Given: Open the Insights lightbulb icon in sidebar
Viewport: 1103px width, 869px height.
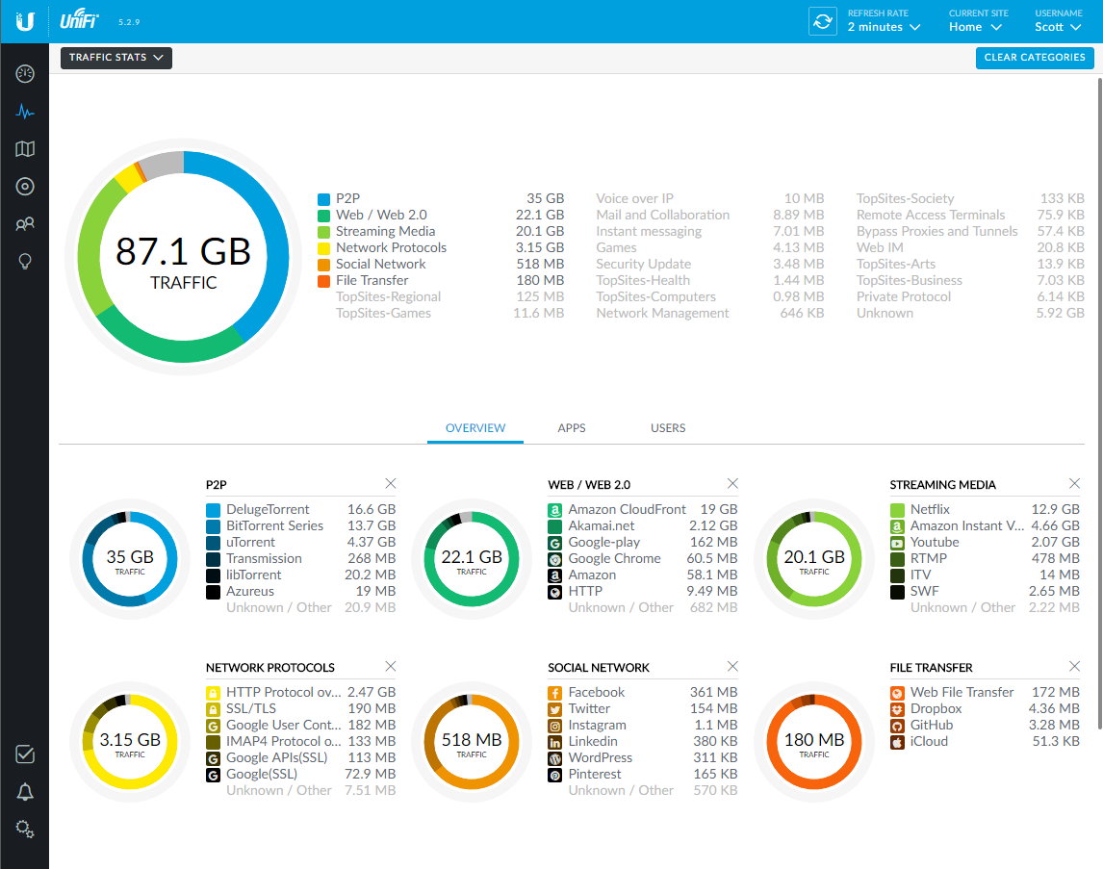Looking at the screenshot, I should (x=25, y=262).
